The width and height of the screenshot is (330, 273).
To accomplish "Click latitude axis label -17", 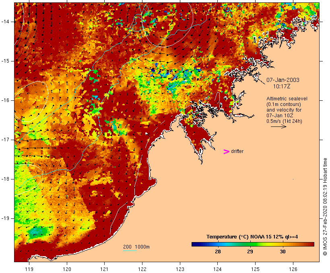I will coord(5,140).
